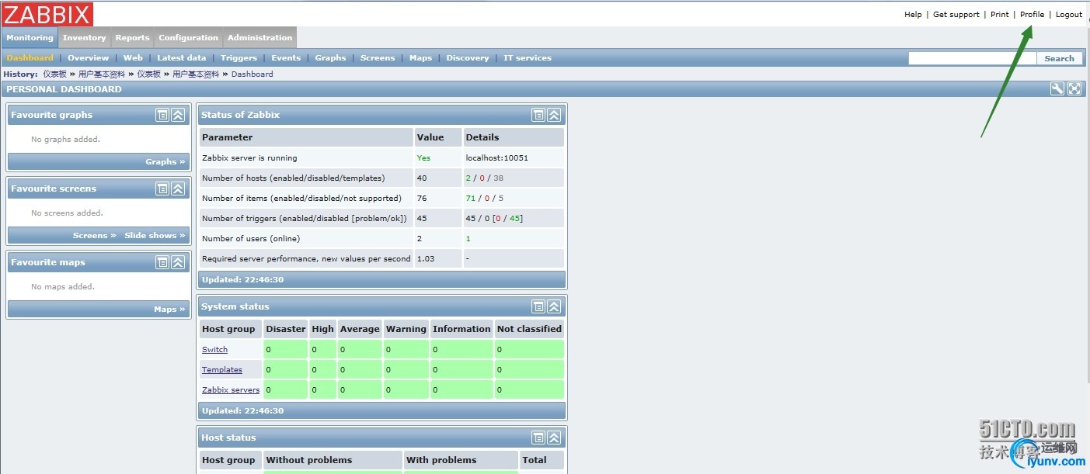The height and width of the screenshot is (474, 1090).
Task: Open menu icon of System status widget
Action: click(538, 306)
